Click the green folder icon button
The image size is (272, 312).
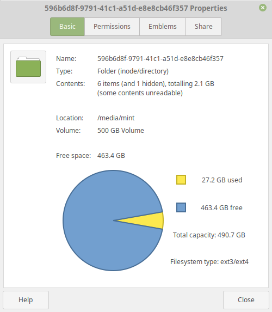point(28,67)
